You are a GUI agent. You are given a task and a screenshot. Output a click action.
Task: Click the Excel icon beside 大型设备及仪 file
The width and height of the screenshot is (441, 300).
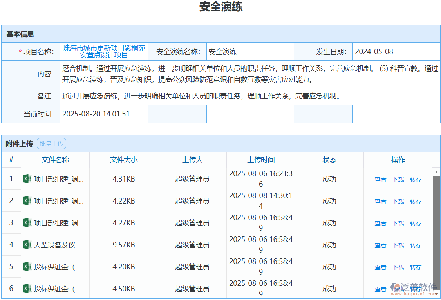click(27, 245)
